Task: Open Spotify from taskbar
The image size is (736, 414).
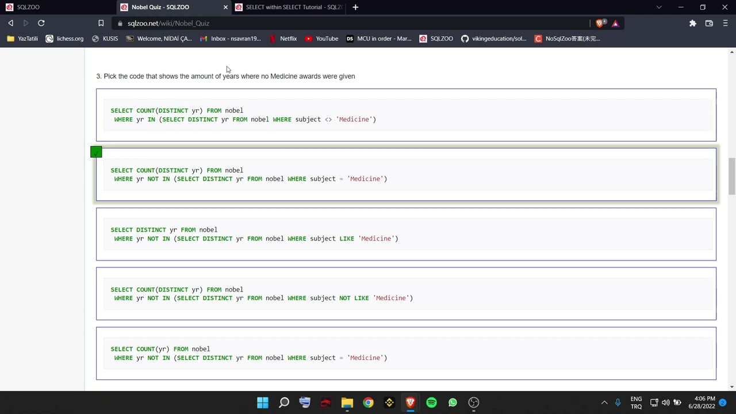Action: click(x=431, y=402)
